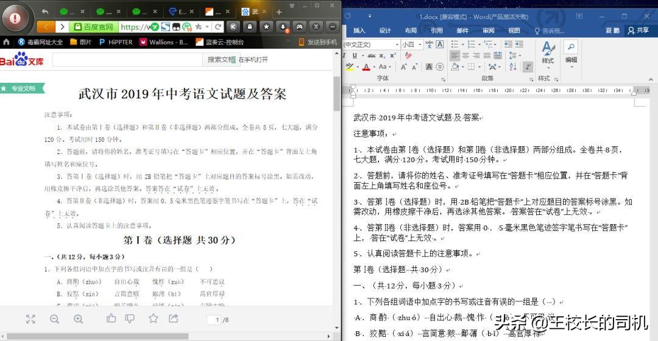
Task: Toggle character shading in Word
Action: coord(429,67)
